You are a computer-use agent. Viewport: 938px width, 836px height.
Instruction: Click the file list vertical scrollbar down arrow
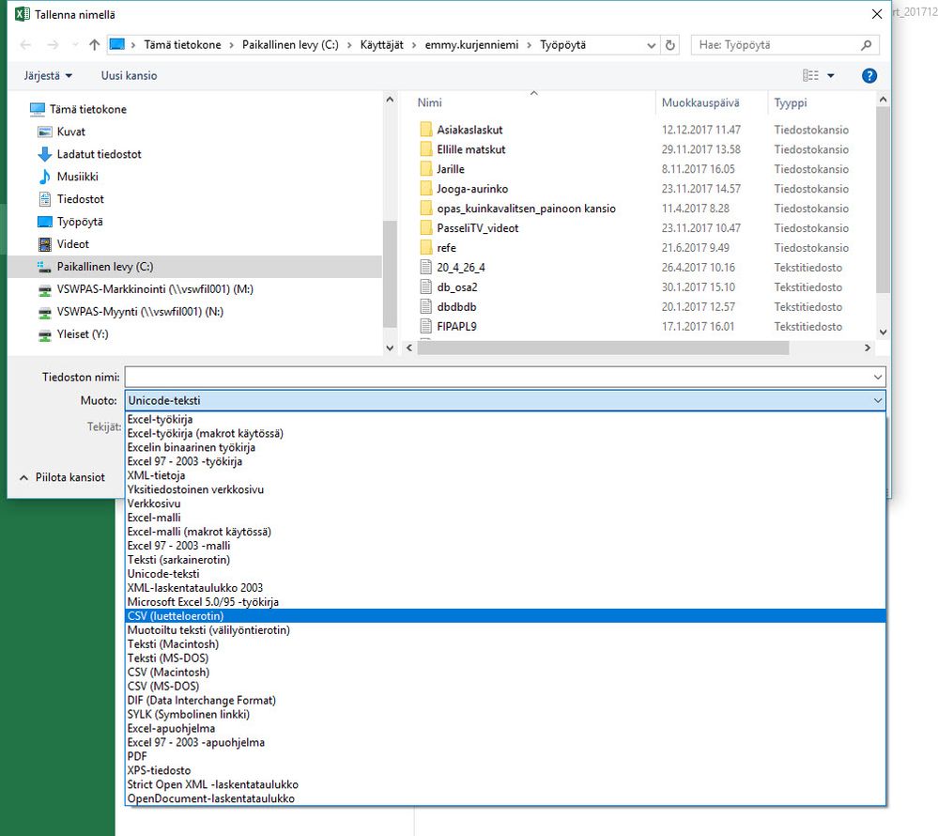point(883,333)
